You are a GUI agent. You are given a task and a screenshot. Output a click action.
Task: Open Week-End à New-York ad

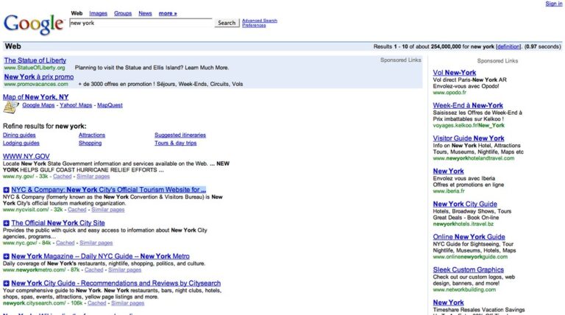[468, 105]
